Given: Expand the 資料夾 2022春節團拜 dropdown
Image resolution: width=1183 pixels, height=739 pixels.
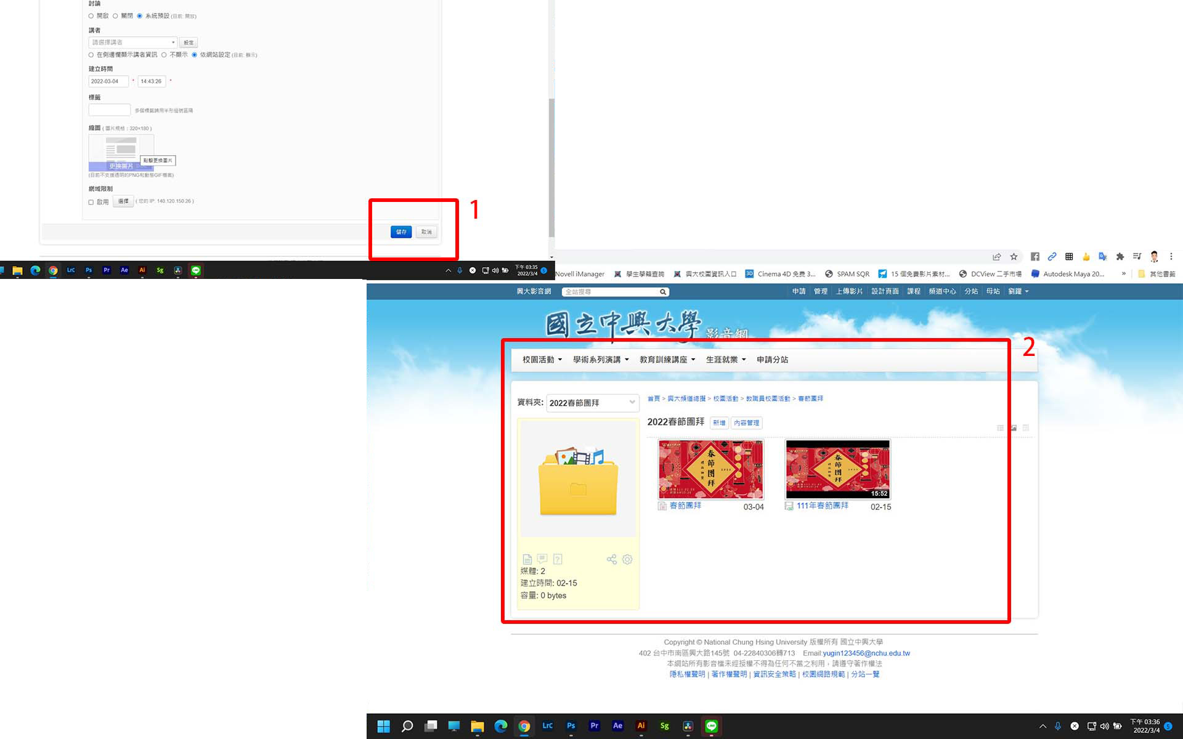Looking at the screenshot, I should click(592, 403).
